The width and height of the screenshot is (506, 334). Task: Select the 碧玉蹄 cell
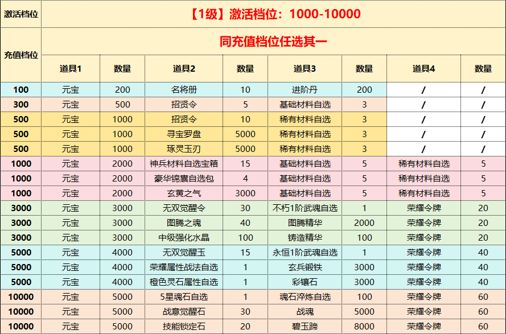click(305, 327)
